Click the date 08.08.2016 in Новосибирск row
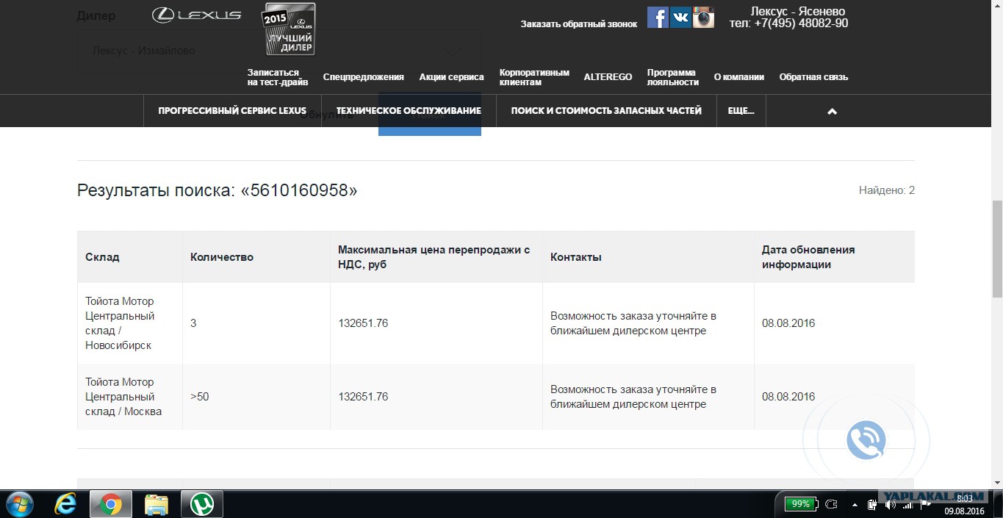The width and height of the screenshot is (1003, 518). click(788, 323)
